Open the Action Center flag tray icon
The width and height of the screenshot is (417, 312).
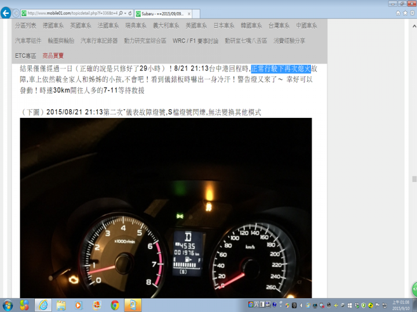click(x=378, y=306)
